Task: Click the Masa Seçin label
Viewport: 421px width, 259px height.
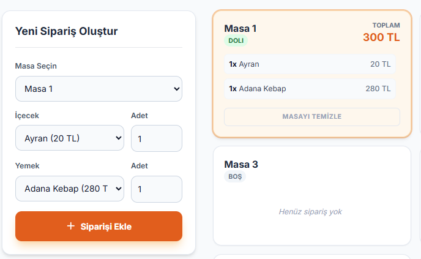Action: [36, 66]
